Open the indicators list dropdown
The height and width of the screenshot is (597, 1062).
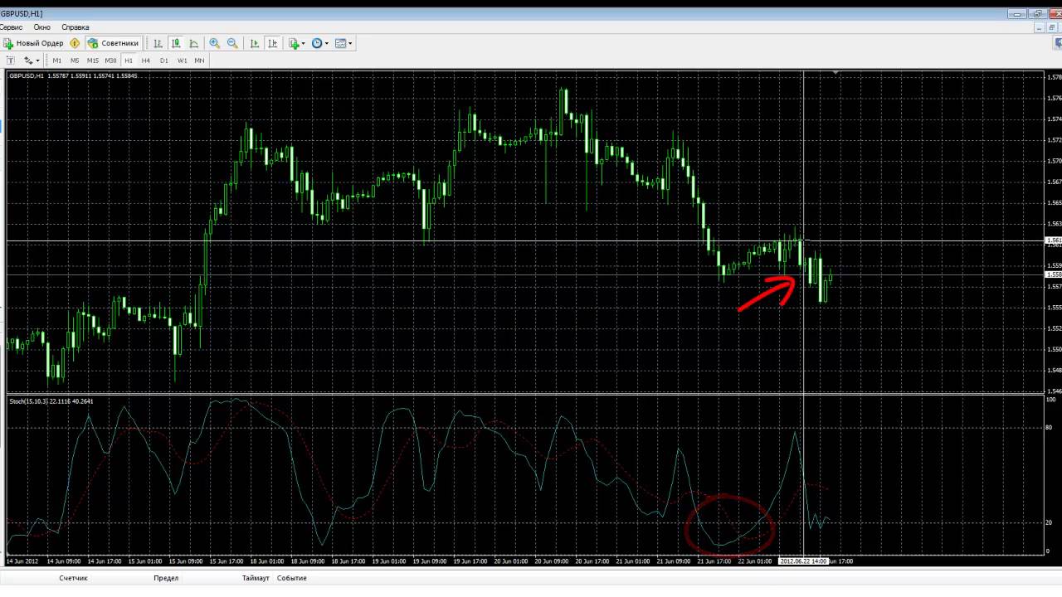coord(295,43)
